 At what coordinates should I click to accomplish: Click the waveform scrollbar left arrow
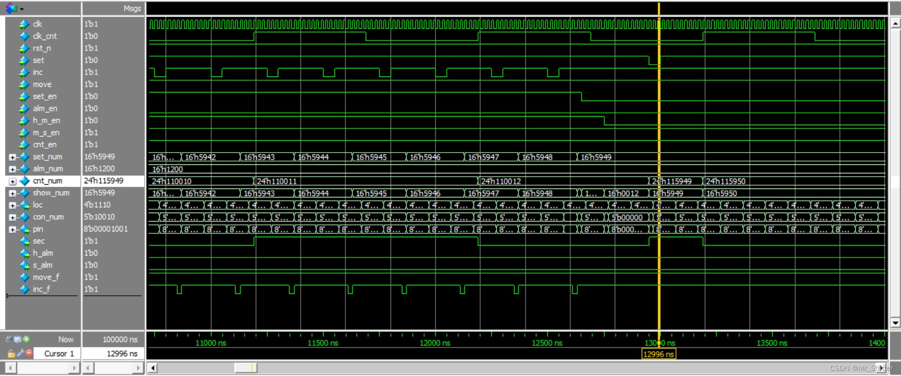click(152, 367)
